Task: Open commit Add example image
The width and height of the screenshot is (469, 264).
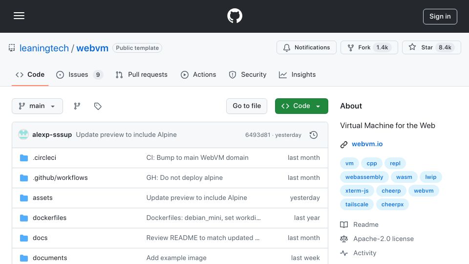Action: pyautogui.click(x=176, y=258)
